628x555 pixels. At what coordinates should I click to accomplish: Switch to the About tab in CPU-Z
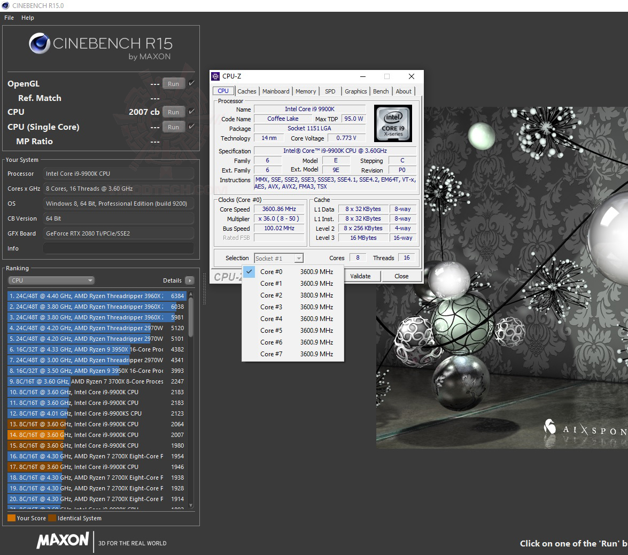[404, 91]
